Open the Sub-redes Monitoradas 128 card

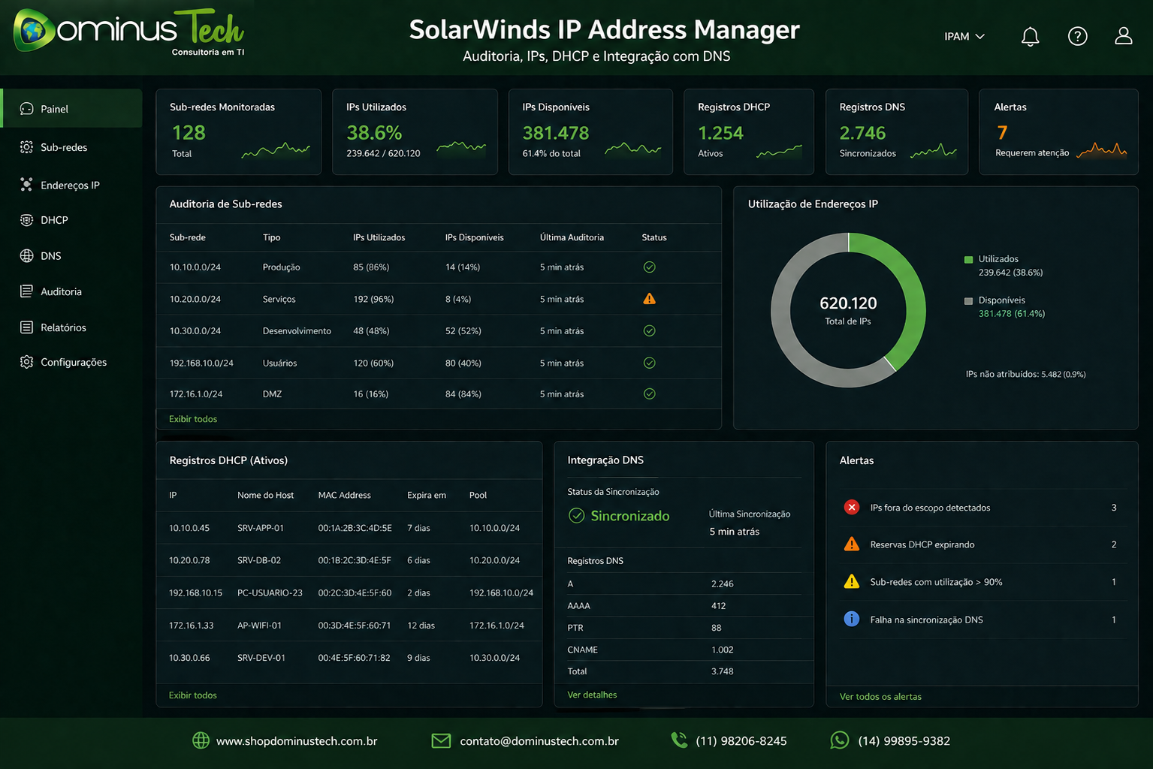point(238,132)
